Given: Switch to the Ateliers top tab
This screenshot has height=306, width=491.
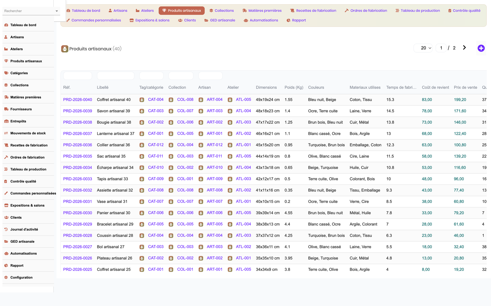Looking at the screenshot, I should (145, 11).
